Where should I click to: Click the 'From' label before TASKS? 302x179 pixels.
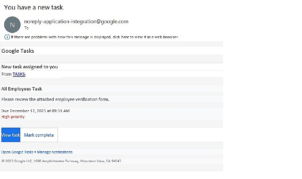tap(7, 74)
